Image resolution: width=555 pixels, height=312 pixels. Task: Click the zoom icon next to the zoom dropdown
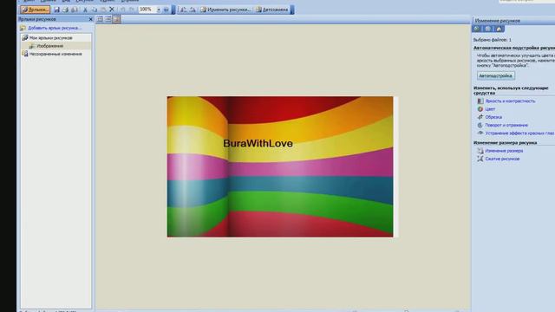pyautogui.click(x=166, y=10)
